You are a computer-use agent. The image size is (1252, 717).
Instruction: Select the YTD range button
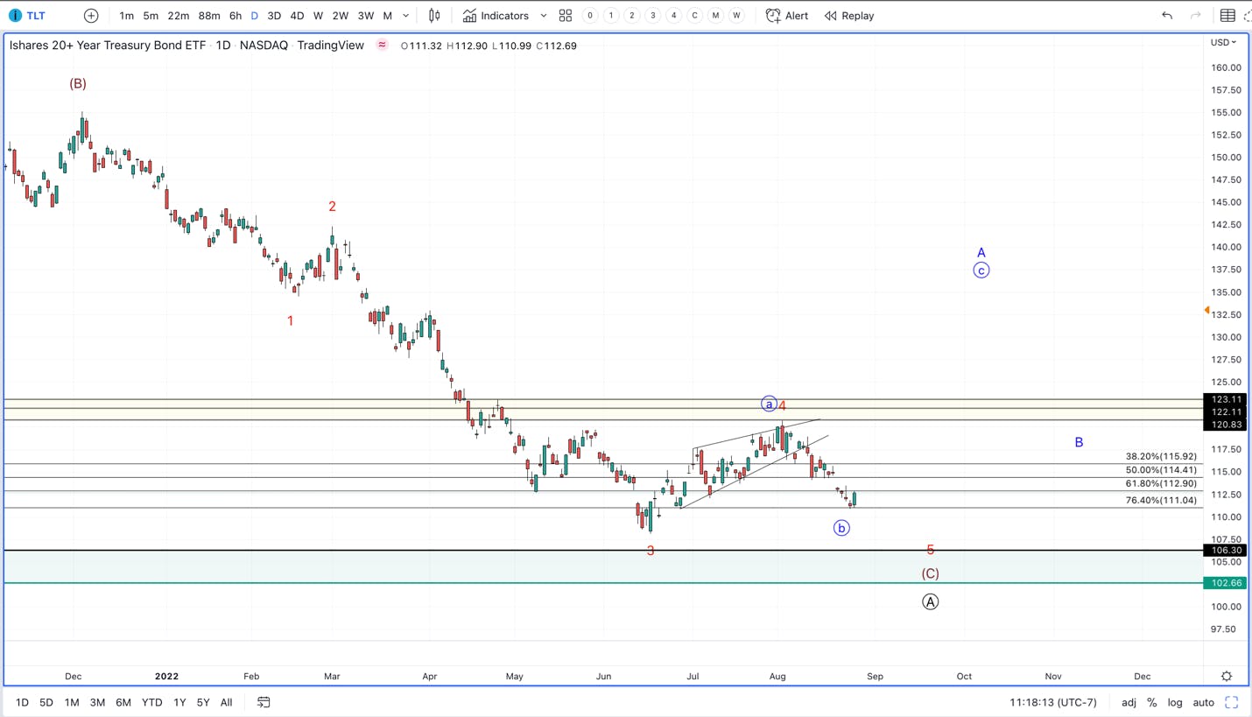(151, 702)
